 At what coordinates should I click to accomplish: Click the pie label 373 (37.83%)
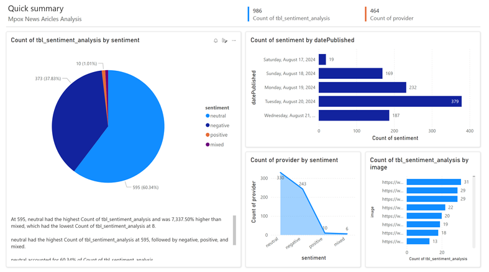tap(48, 78)
